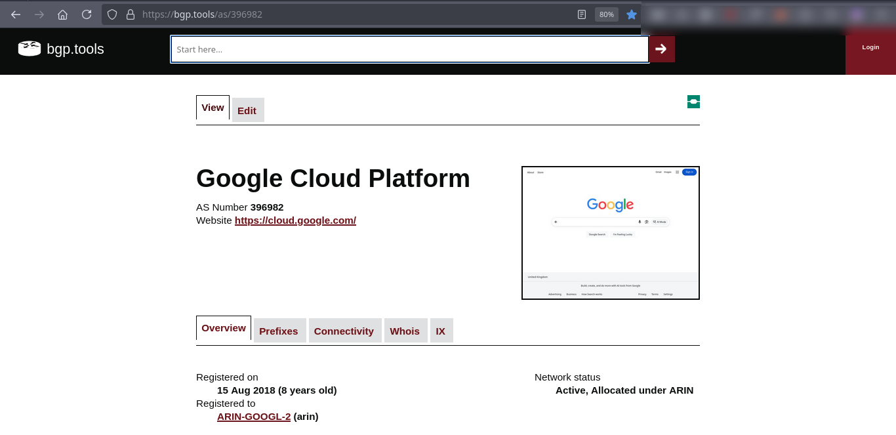Click the Start here search field
Screen dimensions: 896x435
(x=410, y=49)
